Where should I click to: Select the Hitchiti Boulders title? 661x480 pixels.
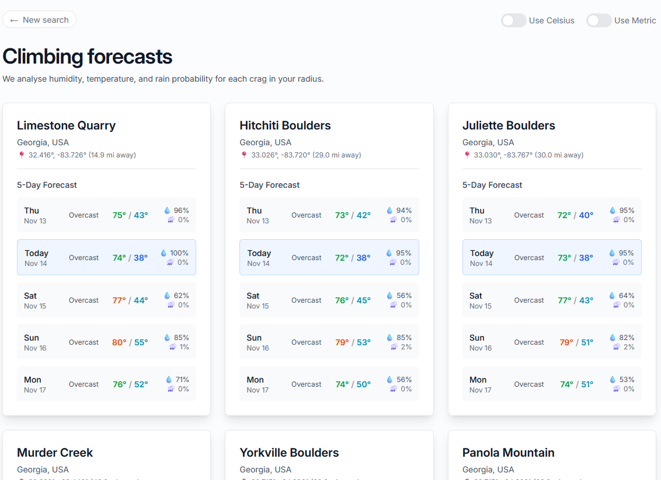(x=285, y=125)
